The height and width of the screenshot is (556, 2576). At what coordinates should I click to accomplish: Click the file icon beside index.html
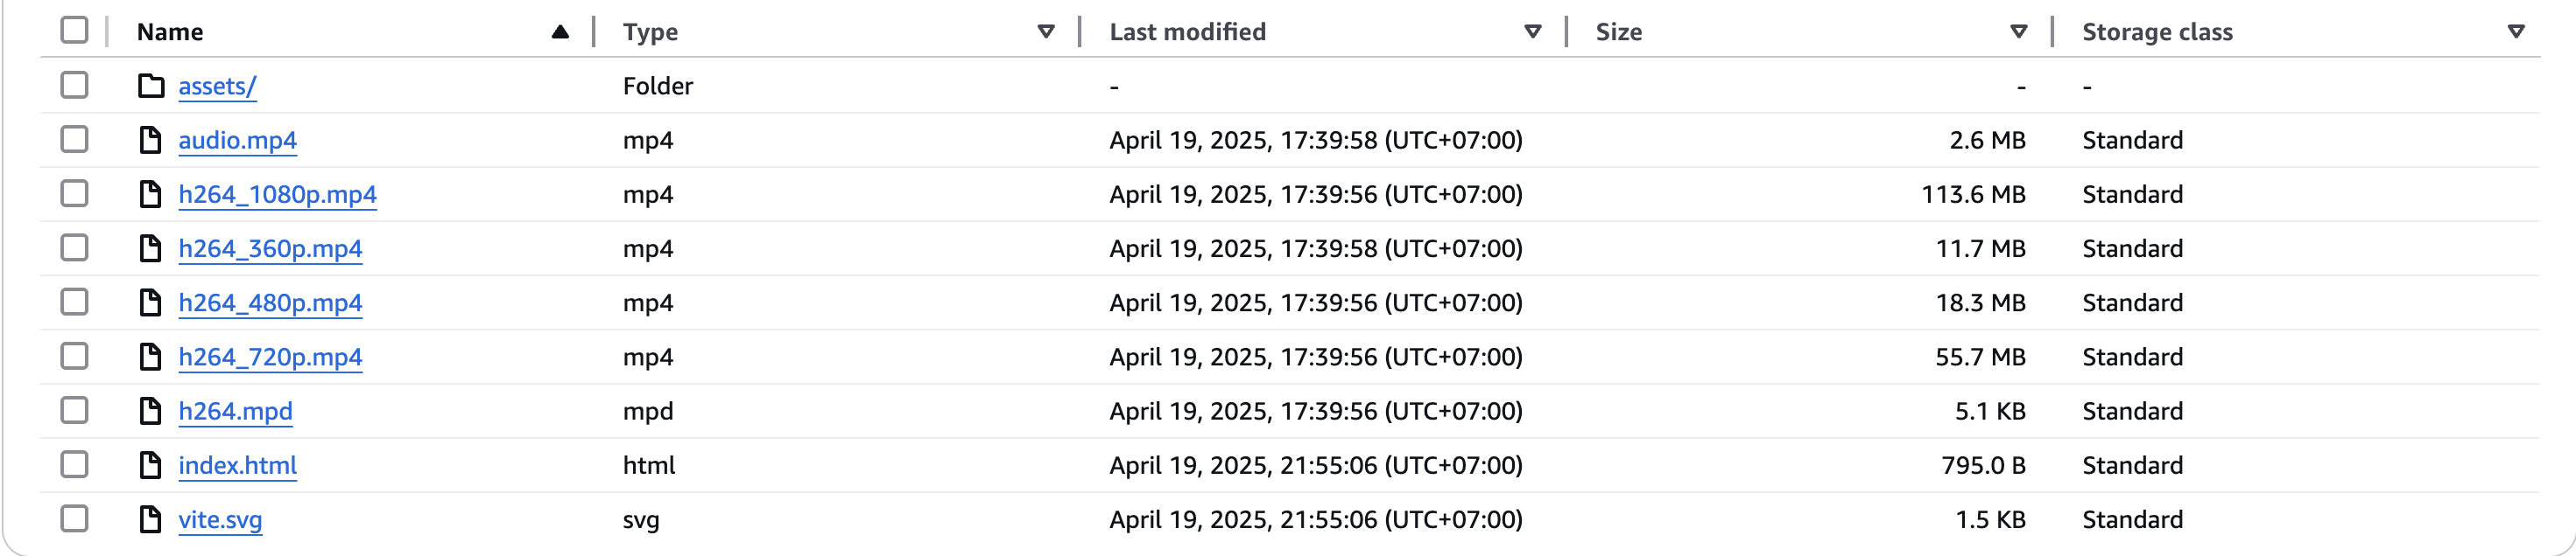coord(151,464)
